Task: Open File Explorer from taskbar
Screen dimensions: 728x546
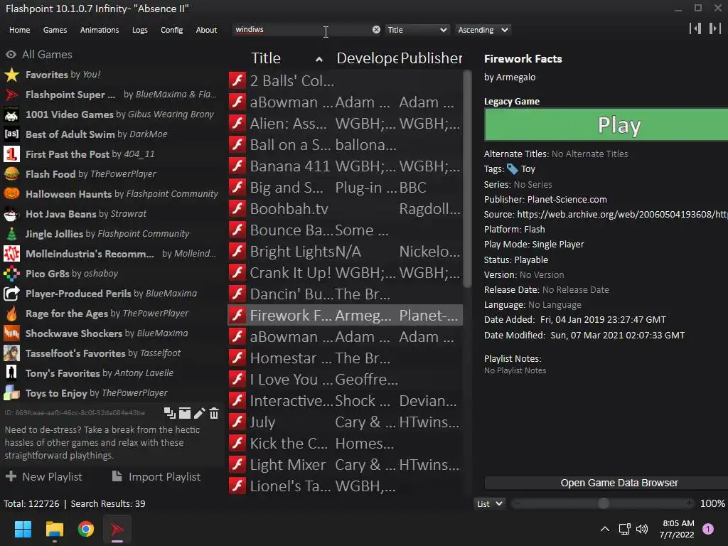Action: coord(54,529)
